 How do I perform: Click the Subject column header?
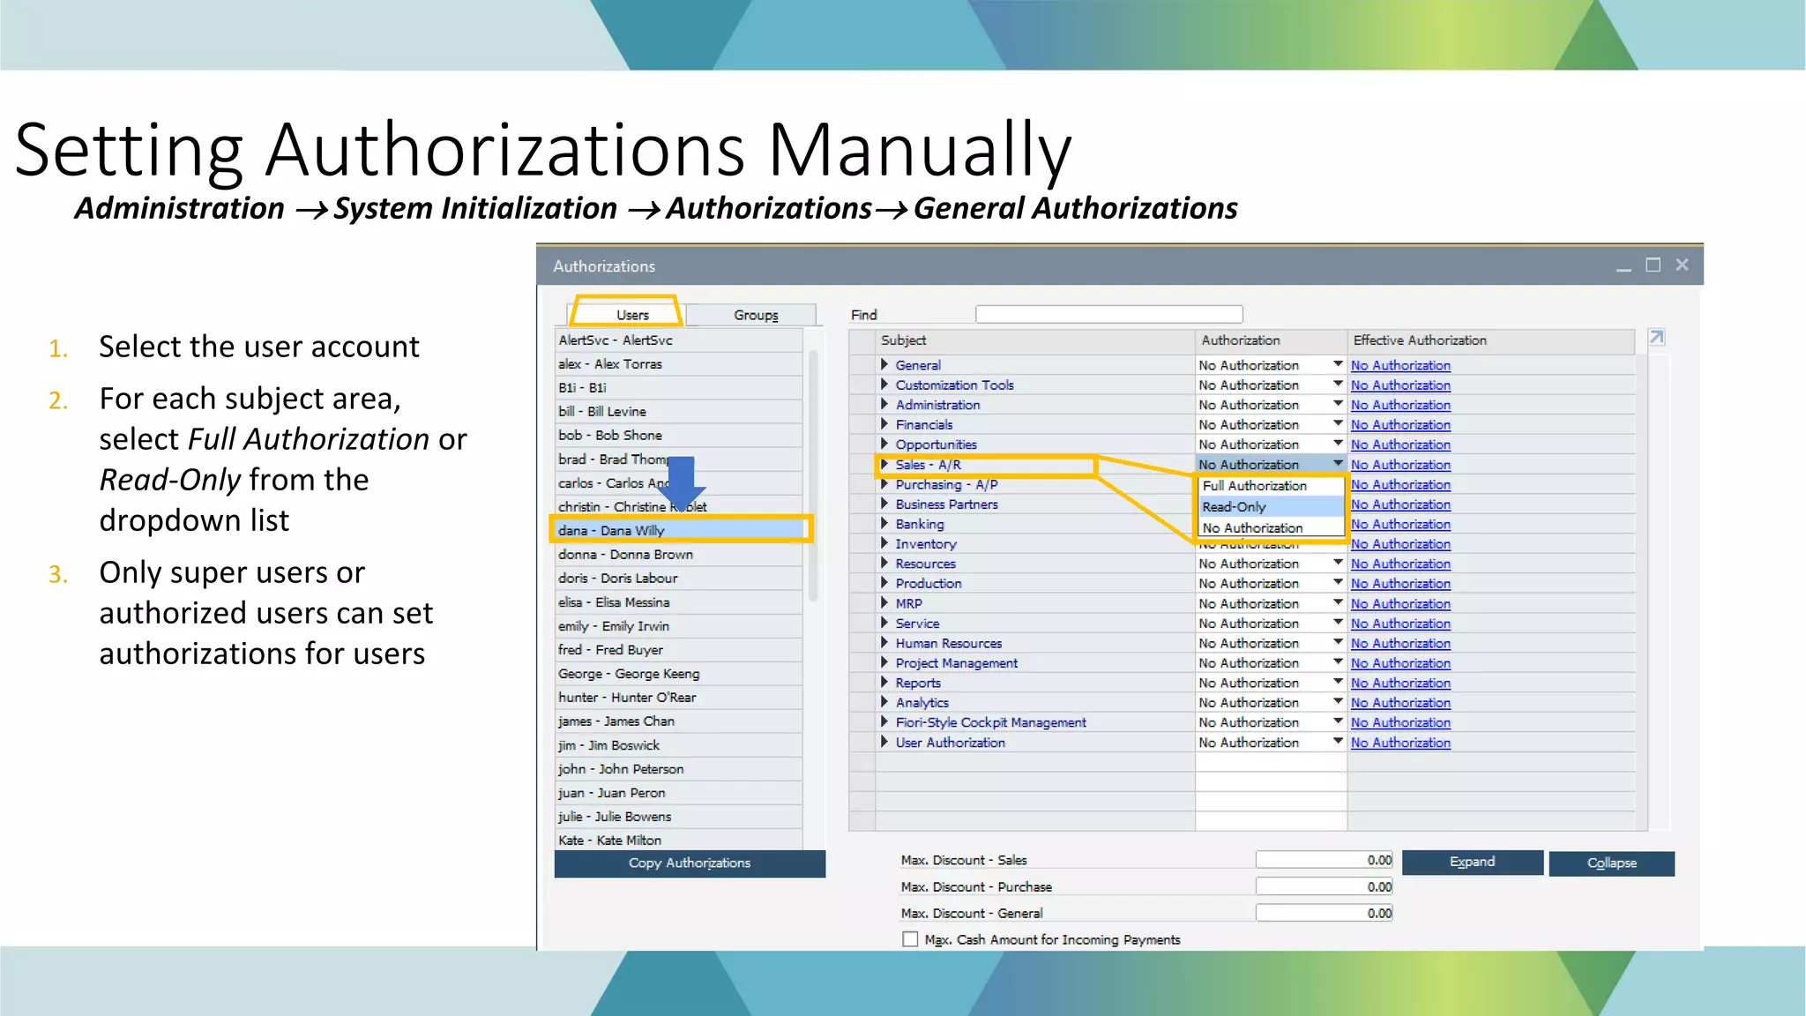1035,340
